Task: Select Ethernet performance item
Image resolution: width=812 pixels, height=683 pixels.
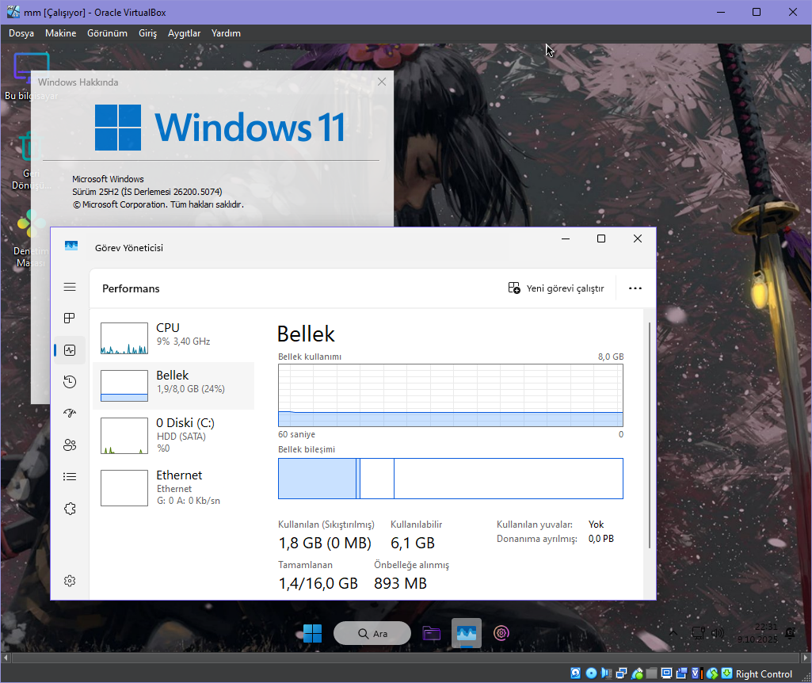Action: coord(173,487)
